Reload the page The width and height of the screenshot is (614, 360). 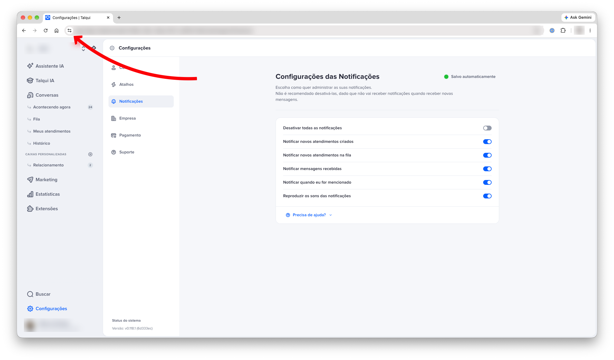(46, 31)
